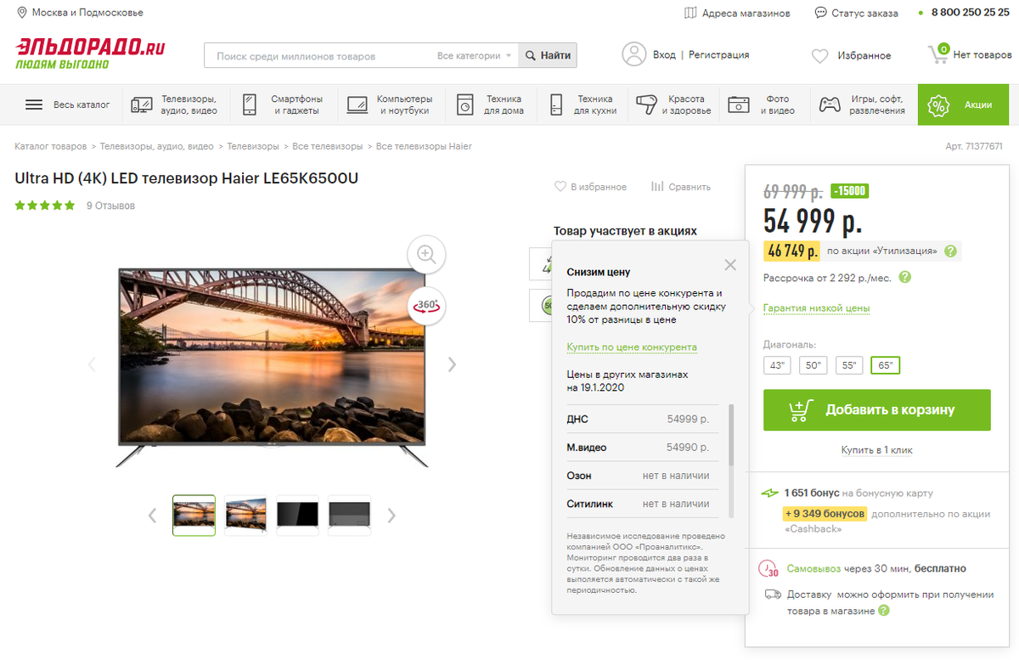Select the 55" diagonal option

tap(849, 365)
